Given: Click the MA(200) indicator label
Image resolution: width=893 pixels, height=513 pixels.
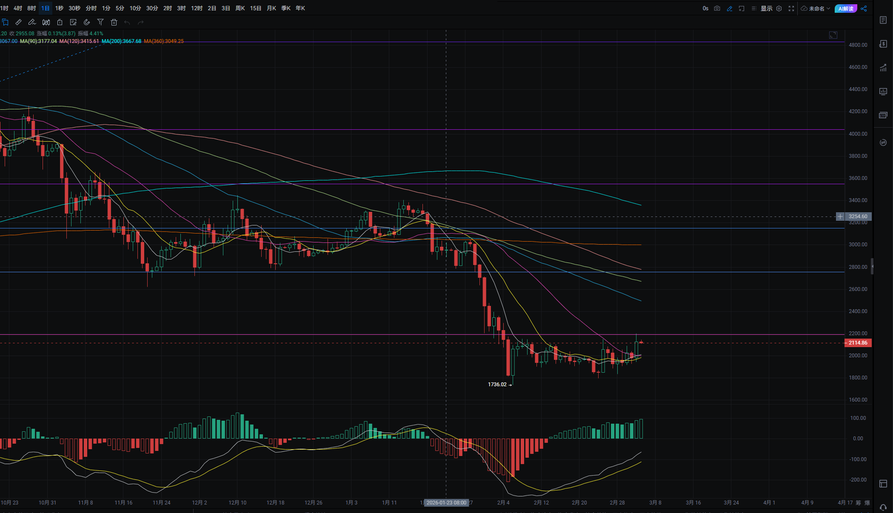Looking at the screenshot, I should tap(122, 41).
